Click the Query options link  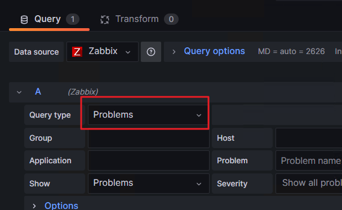click(x=214, y=51)
